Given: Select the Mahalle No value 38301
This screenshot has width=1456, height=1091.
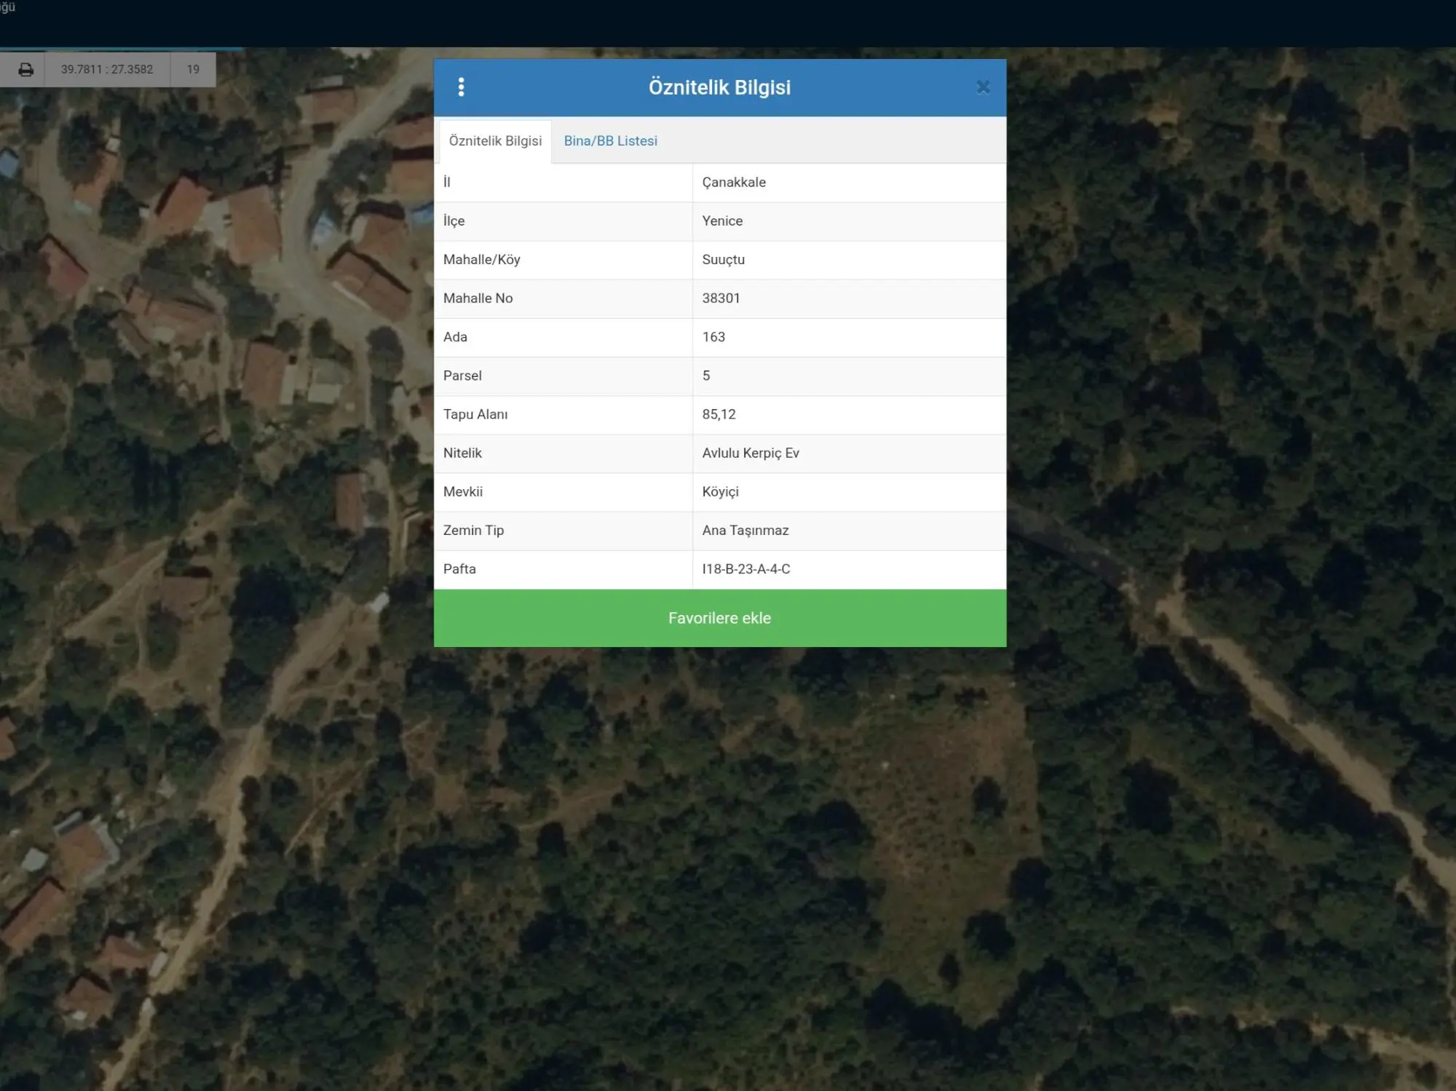Looking at the screenshot, I should click(721, 298).
